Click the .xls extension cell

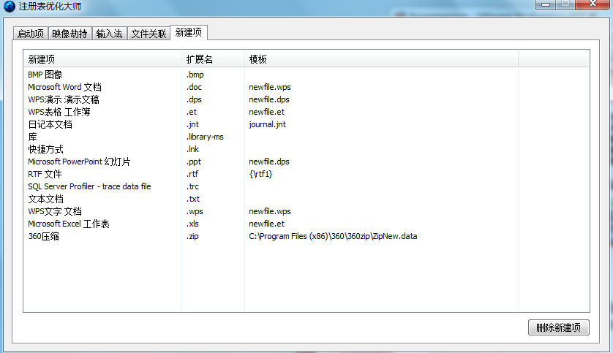[x=192, y=224]
